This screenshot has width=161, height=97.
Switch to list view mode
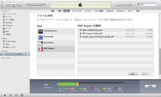118,4
